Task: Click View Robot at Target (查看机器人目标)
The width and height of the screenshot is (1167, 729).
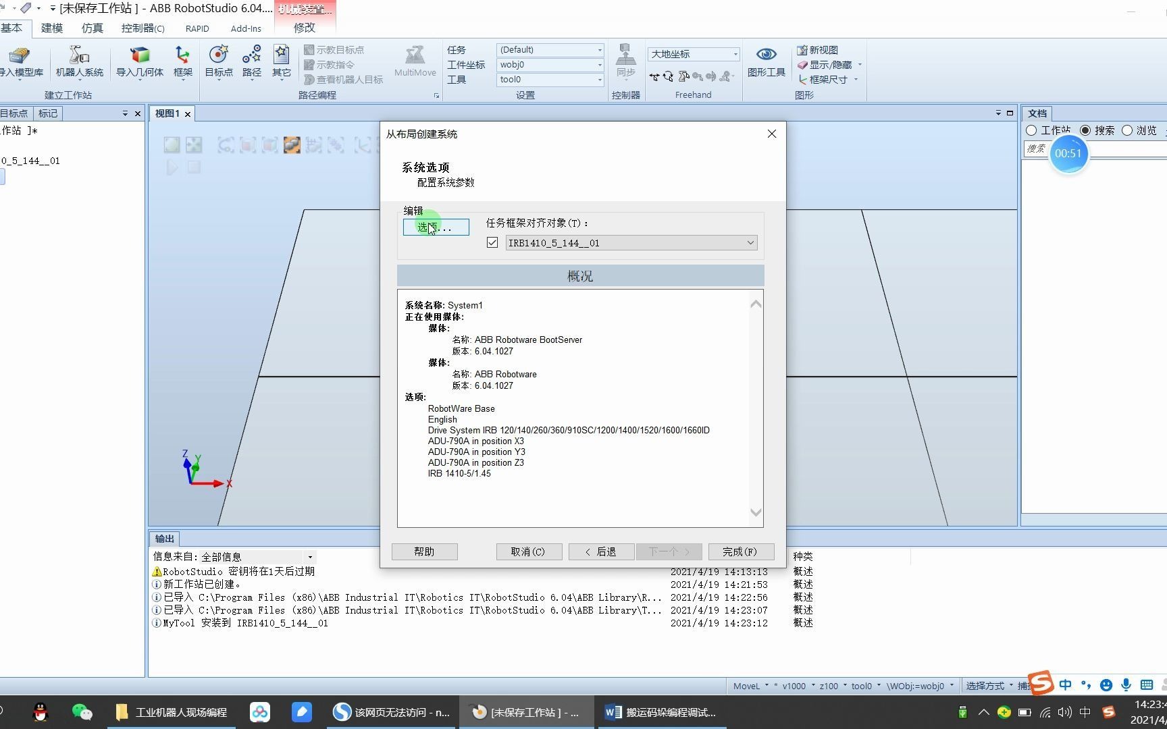Action: point(344,80)
